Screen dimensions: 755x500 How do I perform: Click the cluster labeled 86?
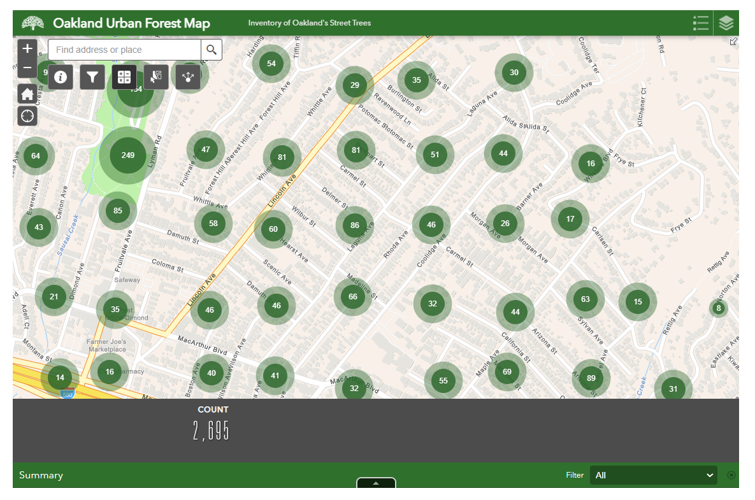coord(355,225)
